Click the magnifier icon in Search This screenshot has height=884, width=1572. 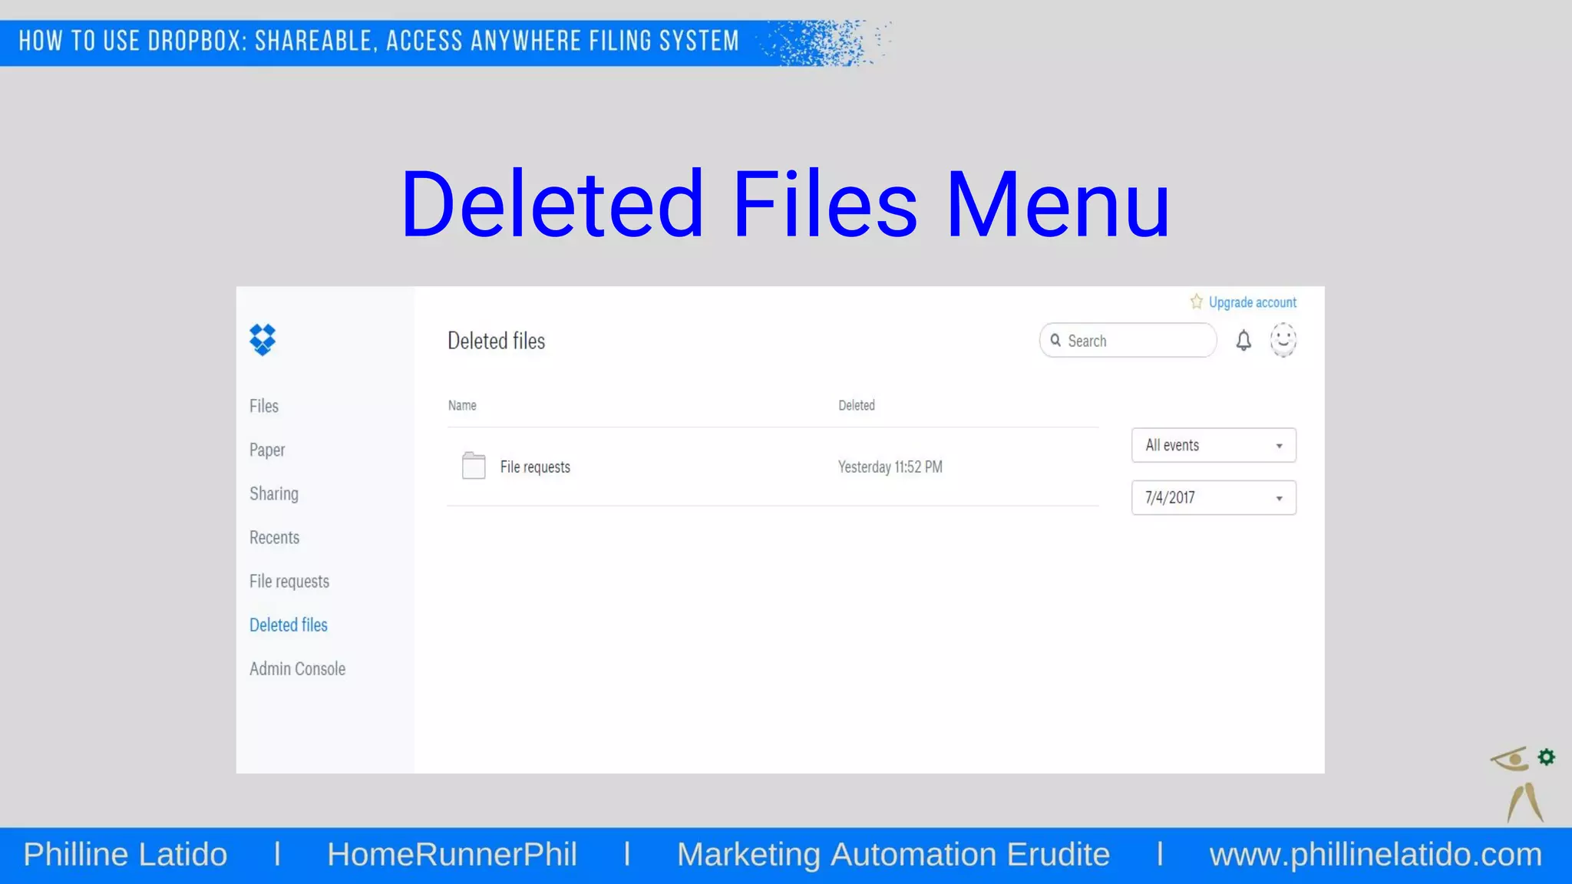pos(1055,341)
